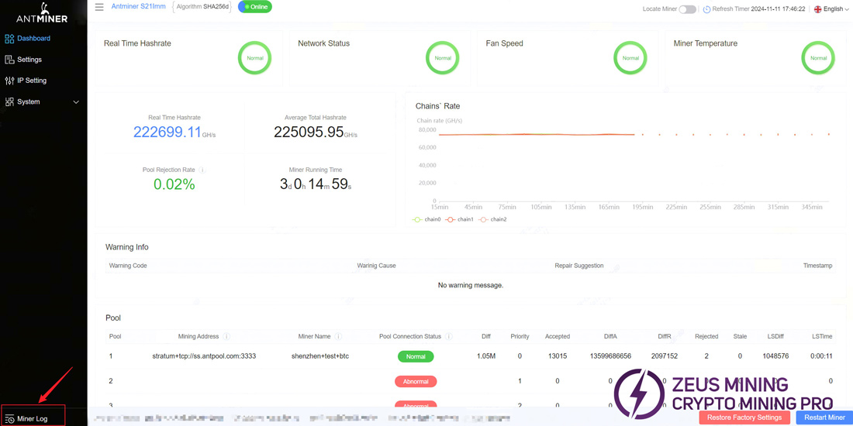Viewport: 853px width, 426px height.
Task: Toggle chain1 legend in chart
Action: 459,219
